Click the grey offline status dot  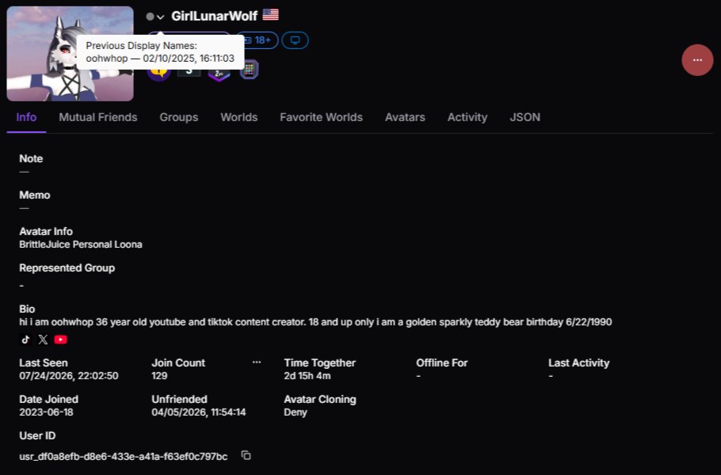(x=150, y=17)
